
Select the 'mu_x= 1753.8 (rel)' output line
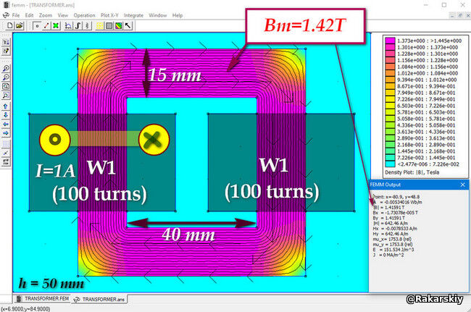(x=392, y=239)
